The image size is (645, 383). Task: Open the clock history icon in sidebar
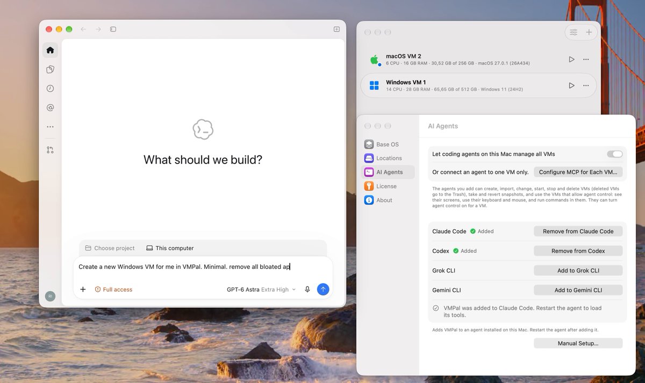coord(50,89)
